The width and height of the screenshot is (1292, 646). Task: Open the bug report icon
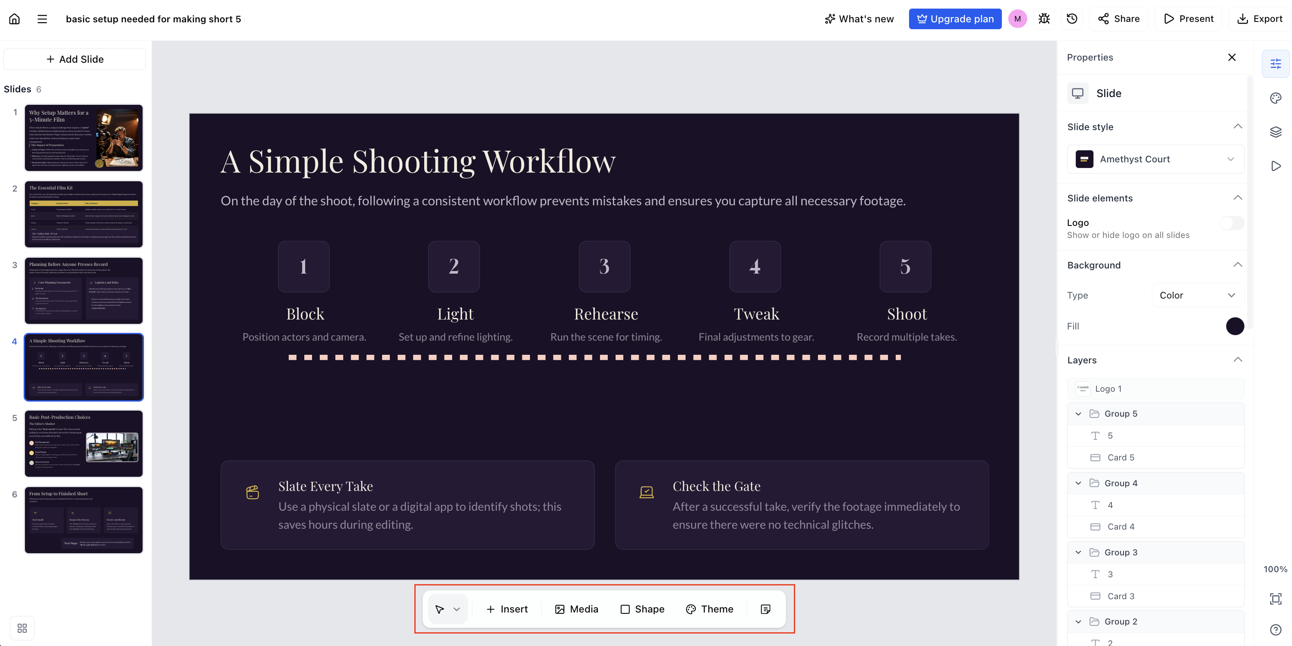pos(1044,19)
